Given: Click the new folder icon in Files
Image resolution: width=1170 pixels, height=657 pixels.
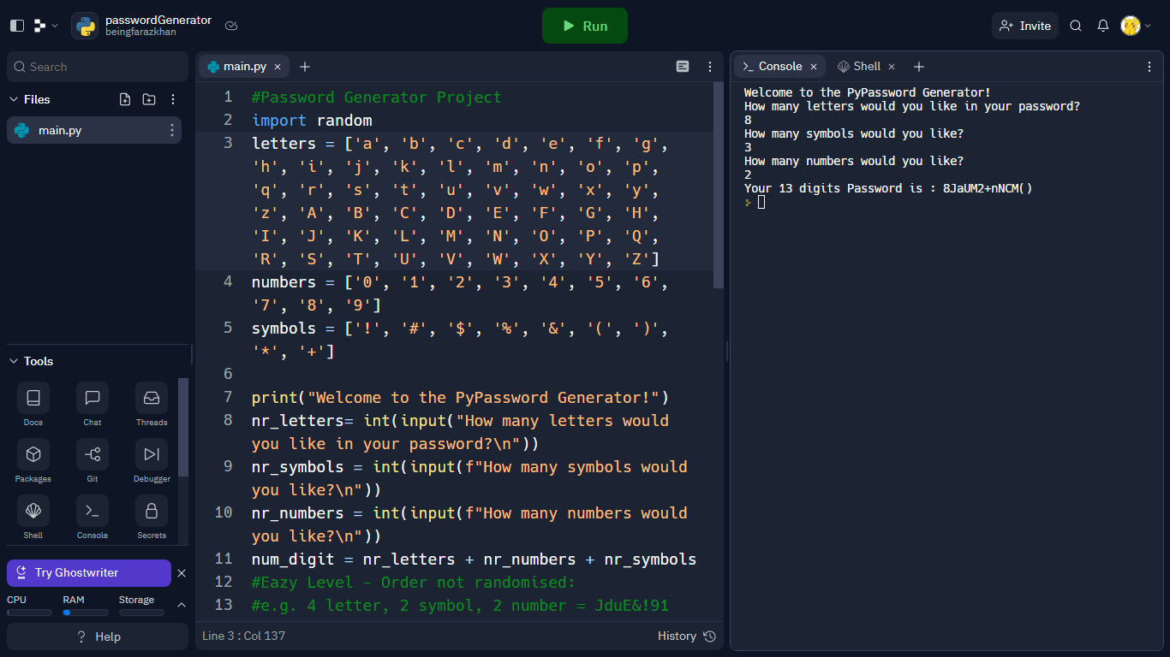Looking at the screenshot, I should point(149,99).
